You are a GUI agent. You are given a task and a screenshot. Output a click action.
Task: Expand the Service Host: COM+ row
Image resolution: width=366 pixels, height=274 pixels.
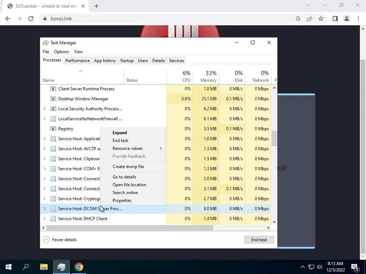(45, 169)
